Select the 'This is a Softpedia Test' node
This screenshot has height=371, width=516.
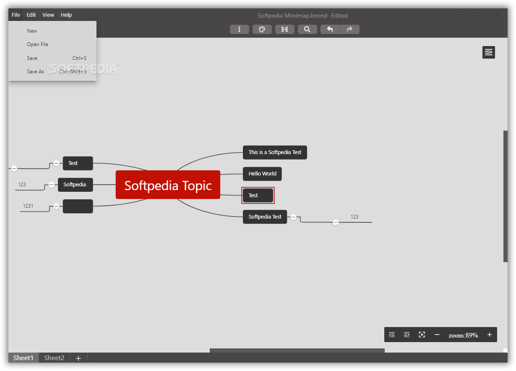(275, 152)
